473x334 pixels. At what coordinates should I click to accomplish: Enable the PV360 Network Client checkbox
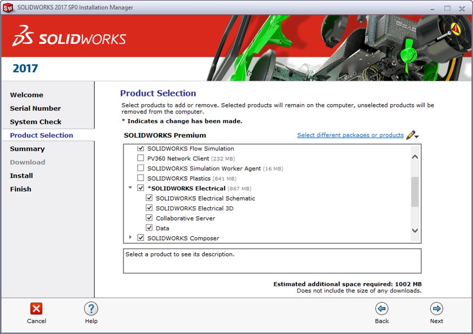point(141,158)
